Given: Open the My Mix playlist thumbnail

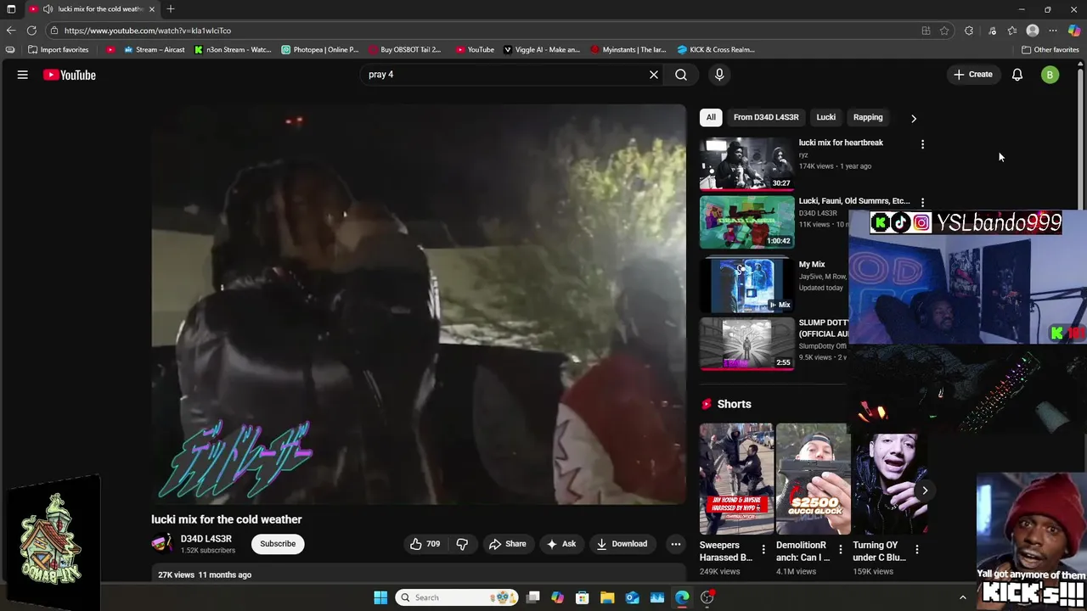Looking at the screenshot, I should coord(746,285).
